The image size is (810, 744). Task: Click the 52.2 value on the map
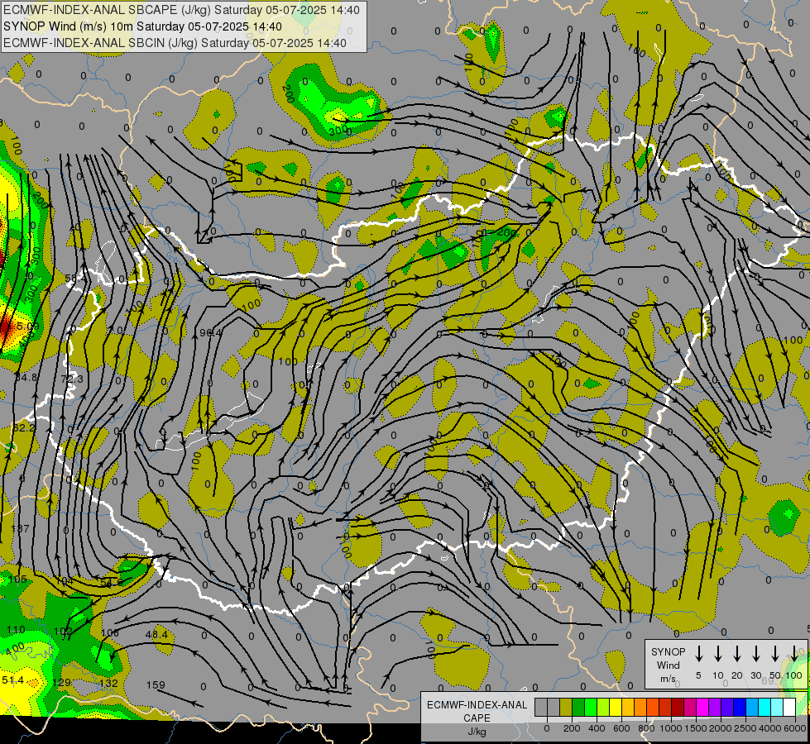[x=23, y=428]
